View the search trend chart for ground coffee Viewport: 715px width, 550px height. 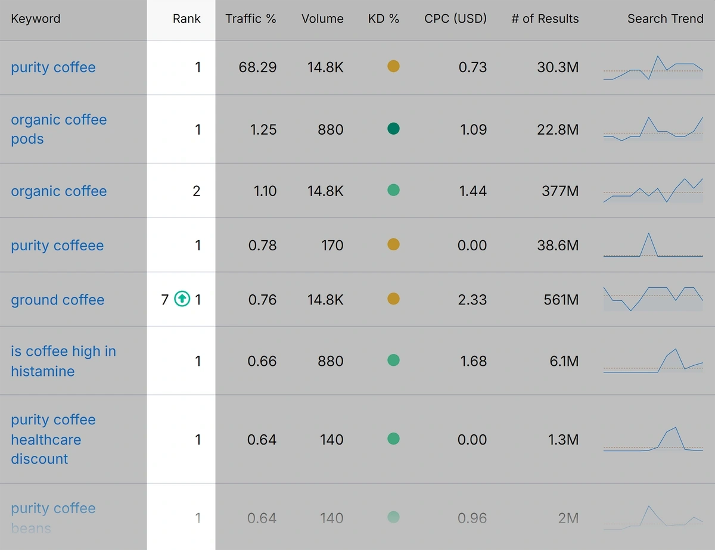[x=653, y=299]
